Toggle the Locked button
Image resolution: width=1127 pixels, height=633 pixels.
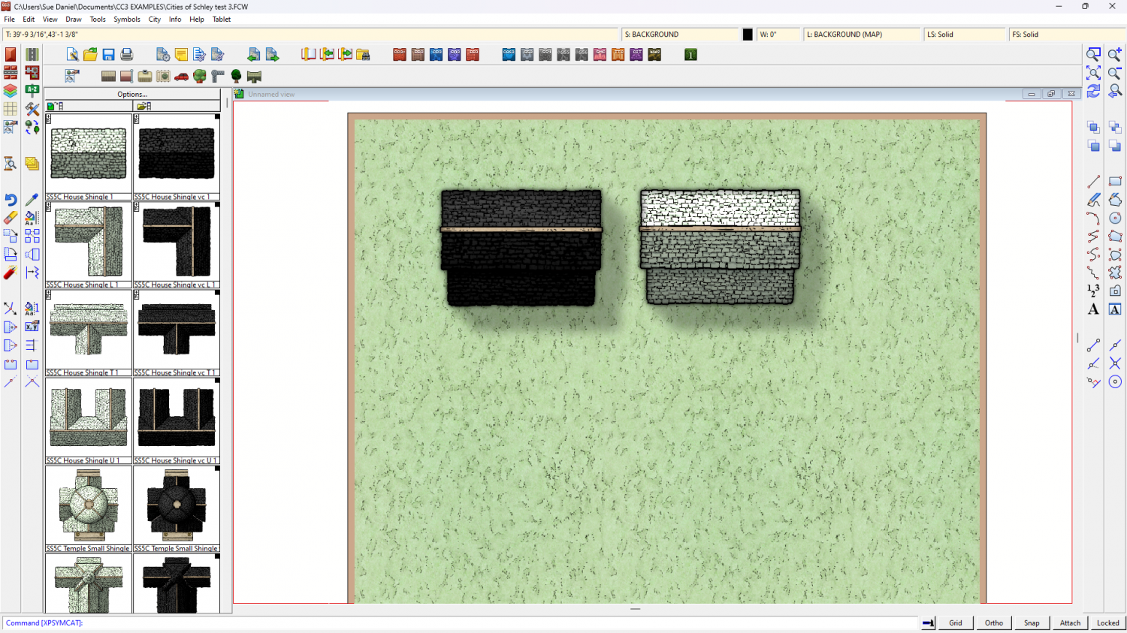1107,622
